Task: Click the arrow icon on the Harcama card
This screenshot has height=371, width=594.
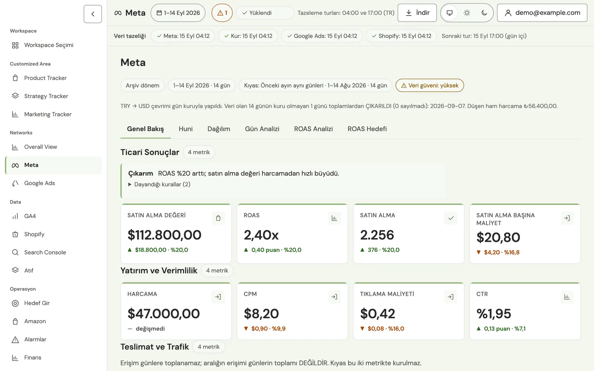Action: (x=218, y=297)
